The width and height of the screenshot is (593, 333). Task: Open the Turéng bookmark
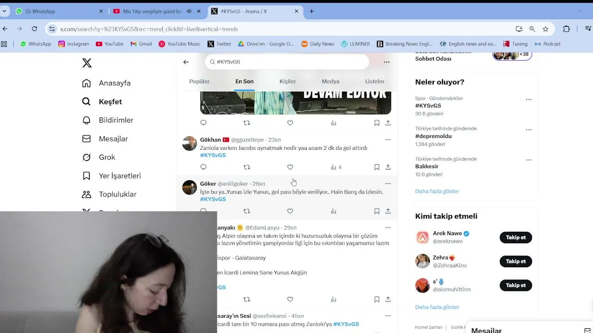coord(516,44)
